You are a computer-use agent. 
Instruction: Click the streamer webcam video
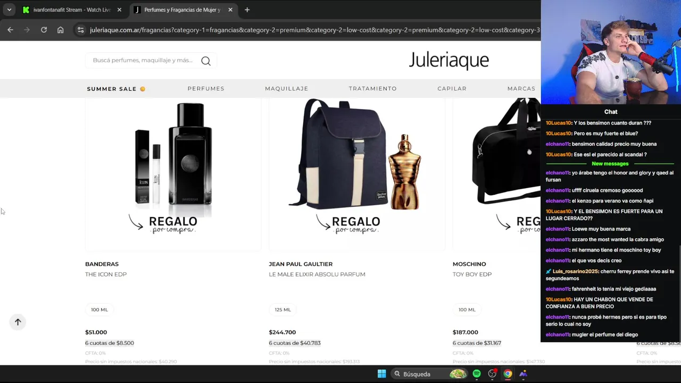tap(611, 52)
